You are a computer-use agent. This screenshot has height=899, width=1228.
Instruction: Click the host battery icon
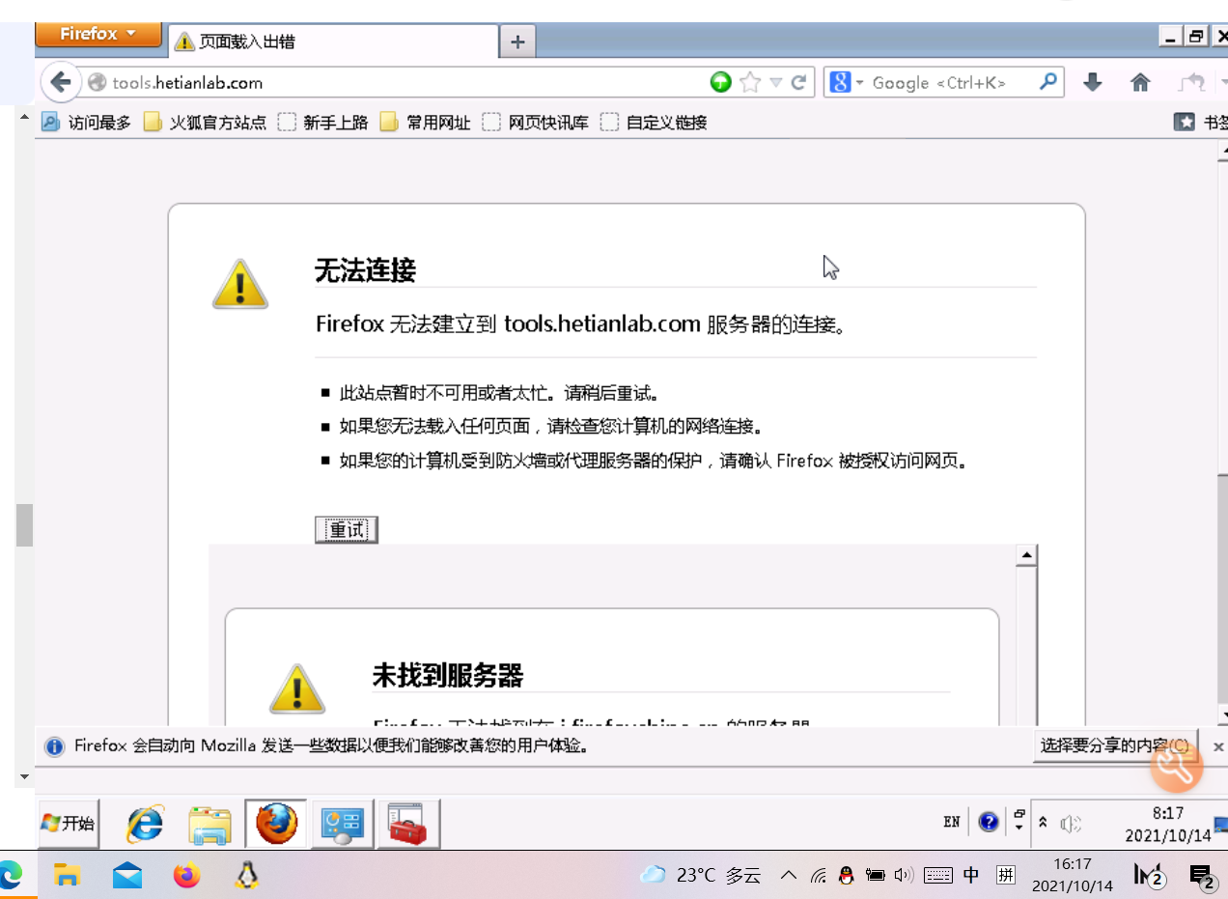876,875
